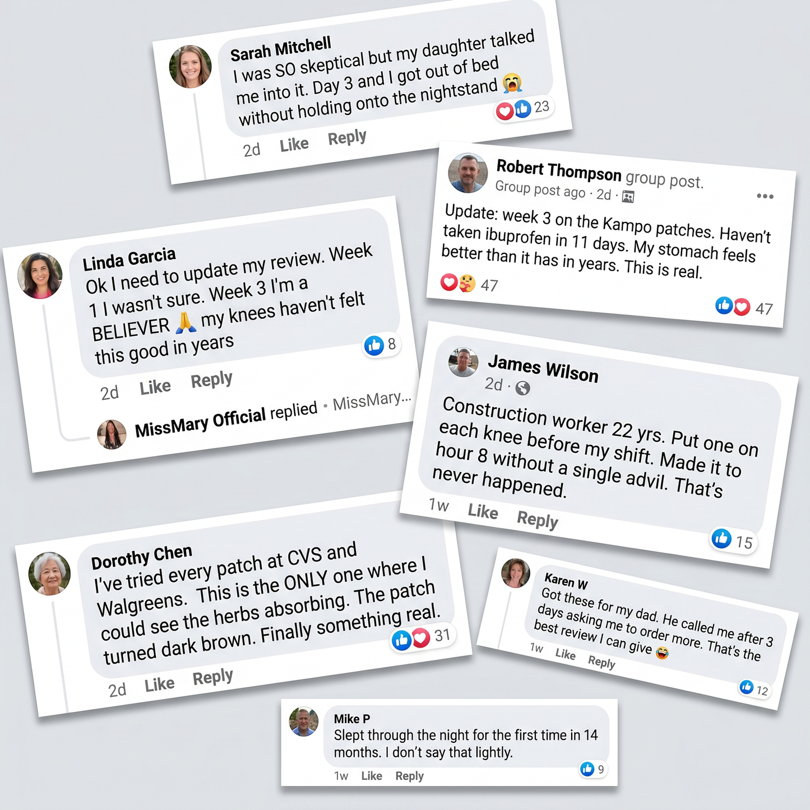810x810 pixels.
Task: Reply to Linda Garcia's comment
Action: point(211,380)
